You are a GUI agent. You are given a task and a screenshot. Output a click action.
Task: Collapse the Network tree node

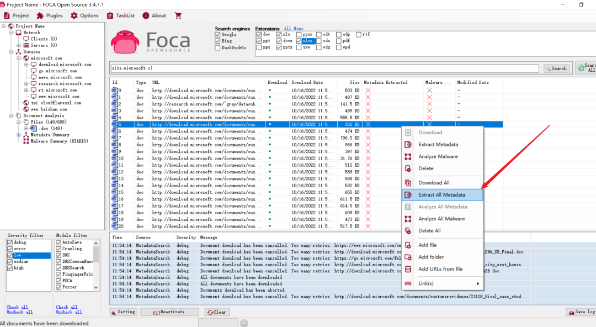coord(12,33)
